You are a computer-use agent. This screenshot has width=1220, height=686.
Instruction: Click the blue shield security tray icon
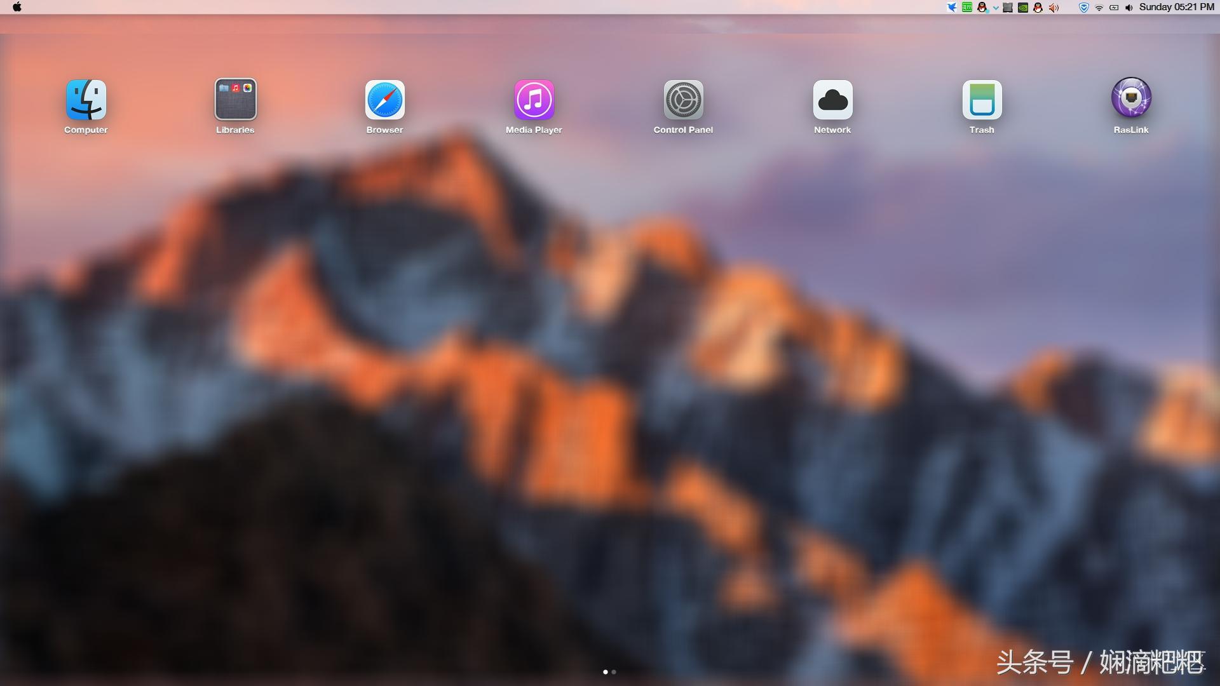point(1084,8)
